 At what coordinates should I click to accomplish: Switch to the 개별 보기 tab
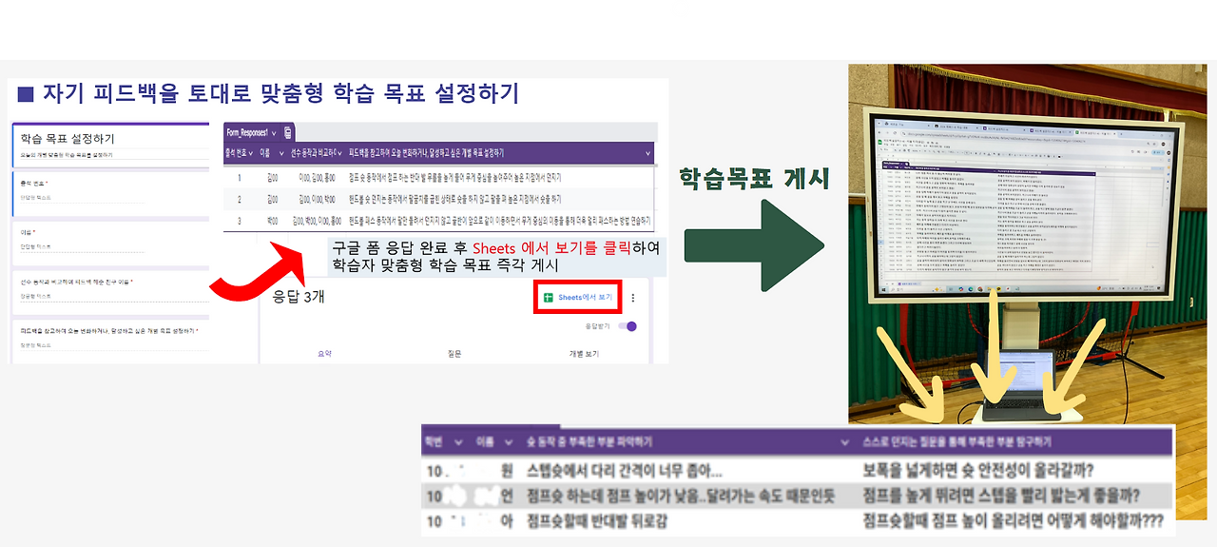(584, 353)
